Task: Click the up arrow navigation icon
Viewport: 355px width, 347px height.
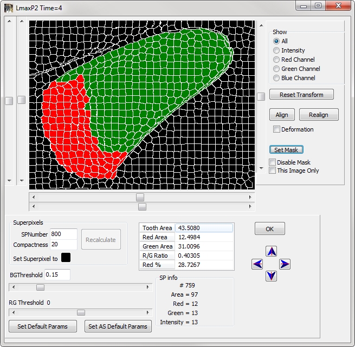Action: (272, 252)
